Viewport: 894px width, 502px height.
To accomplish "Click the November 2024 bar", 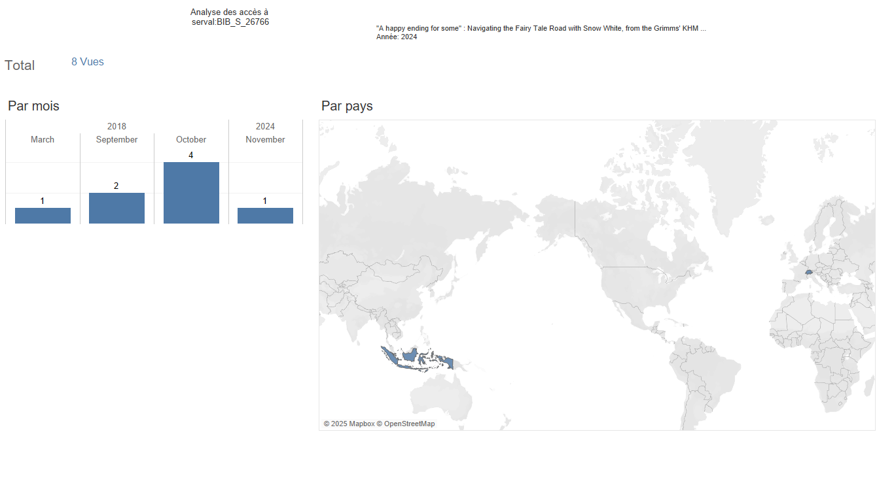I will click(x=265, y=216).
